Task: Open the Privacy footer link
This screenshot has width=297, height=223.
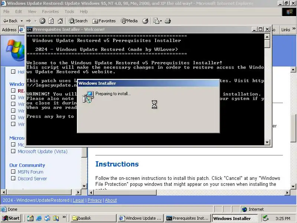Action: click(x=95, y=200)
